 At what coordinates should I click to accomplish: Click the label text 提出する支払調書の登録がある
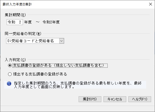tap(40, 74)
